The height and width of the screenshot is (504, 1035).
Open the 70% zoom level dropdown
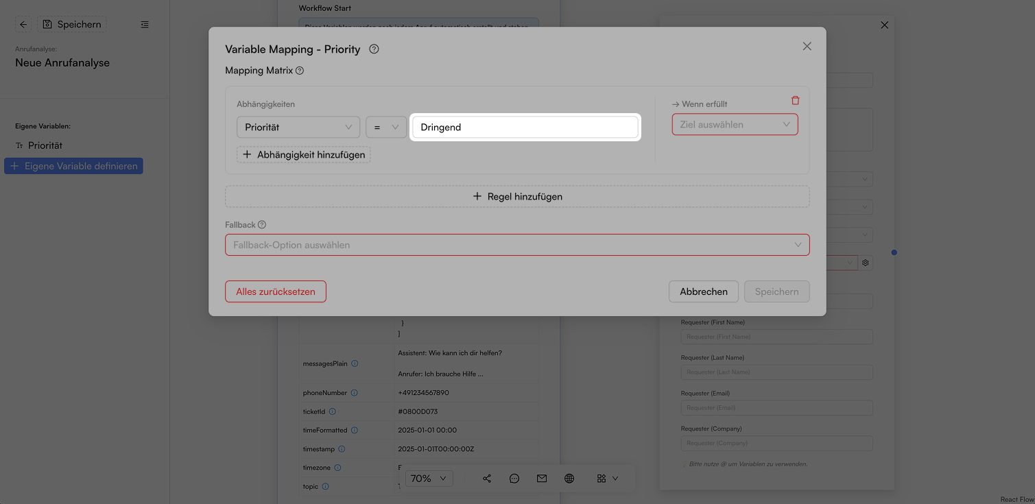(x=429, y=479)
